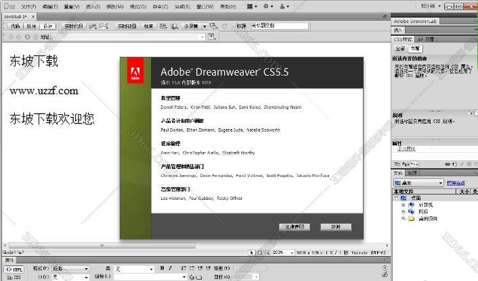Switch to the AP Elements tab

point(426,39)
